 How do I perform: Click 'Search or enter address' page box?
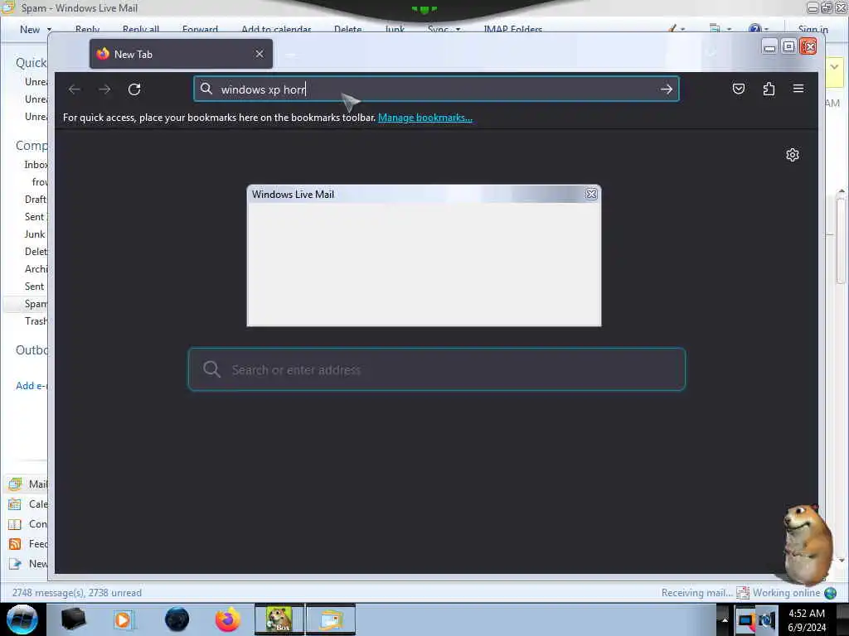point(436,369)
